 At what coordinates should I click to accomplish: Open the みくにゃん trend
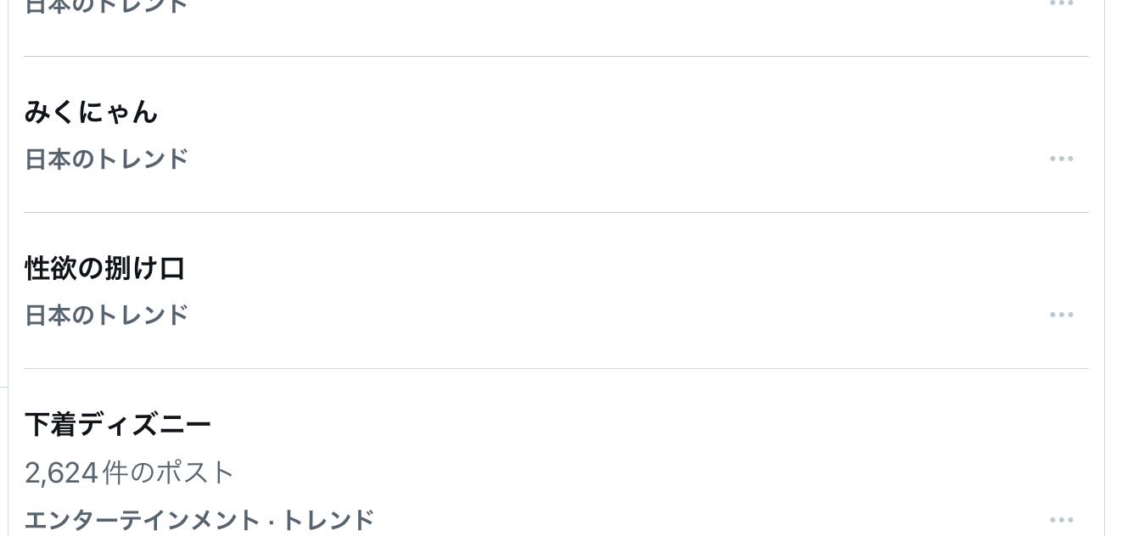point(91,112)
